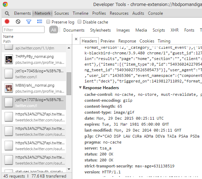The image size is (202, 179).
Task: Open the Elements panel tab
Action: 22,13
